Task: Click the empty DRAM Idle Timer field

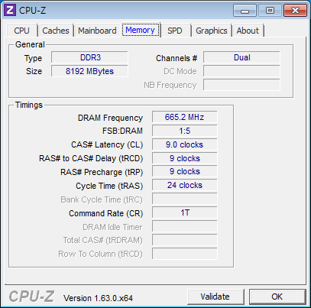Action: coord(185,226)
